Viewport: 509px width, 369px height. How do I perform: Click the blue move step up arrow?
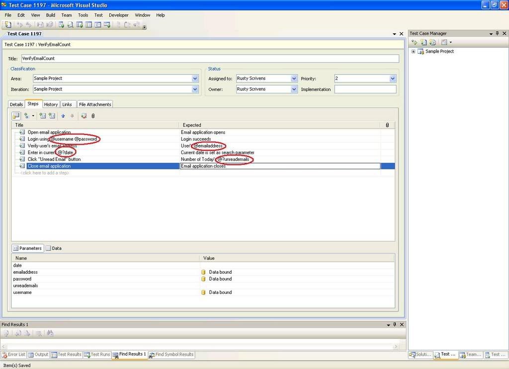63,116
